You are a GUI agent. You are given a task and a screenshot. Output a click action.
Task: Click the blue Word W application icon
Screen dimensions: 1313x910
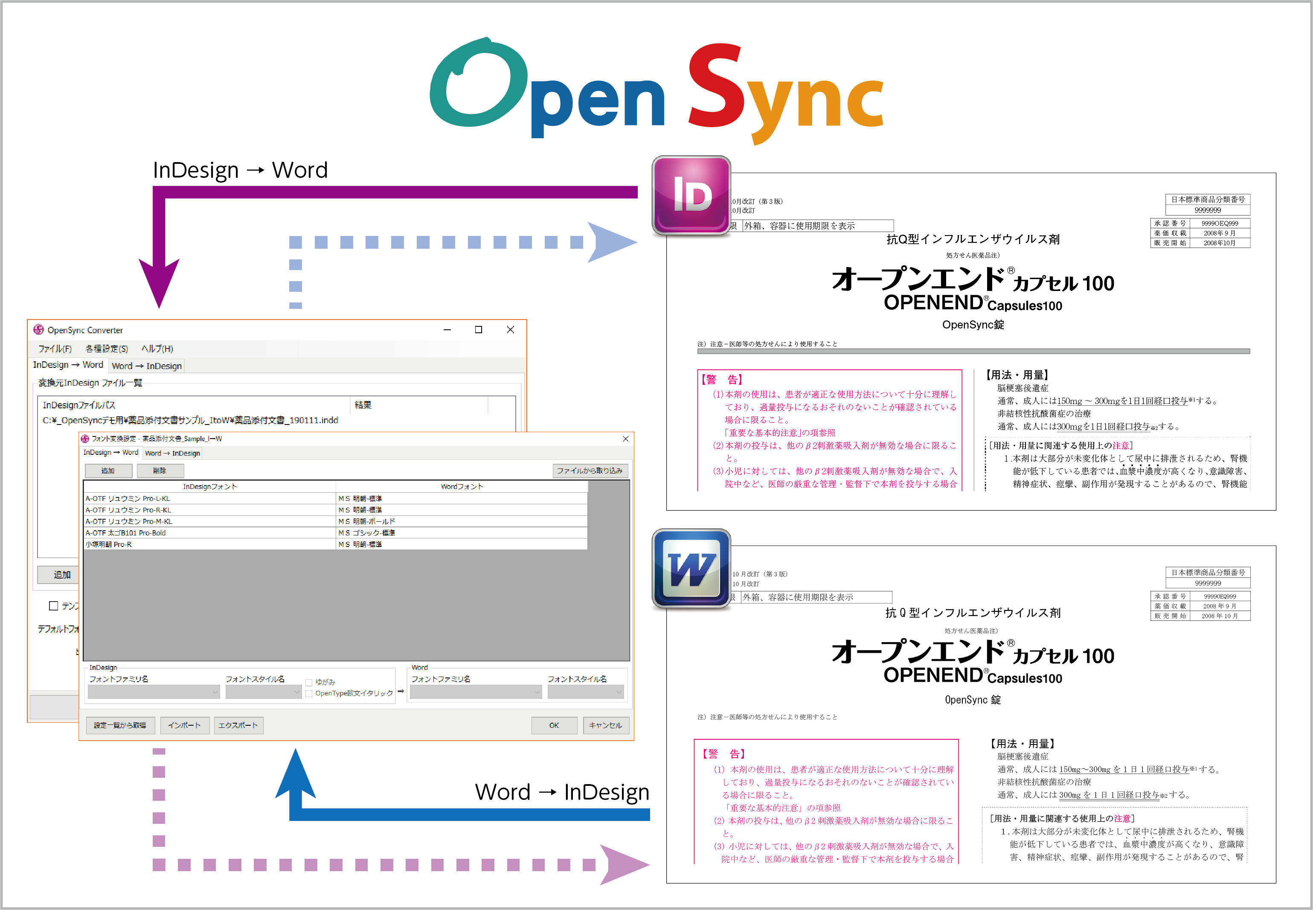pos(691,568)
